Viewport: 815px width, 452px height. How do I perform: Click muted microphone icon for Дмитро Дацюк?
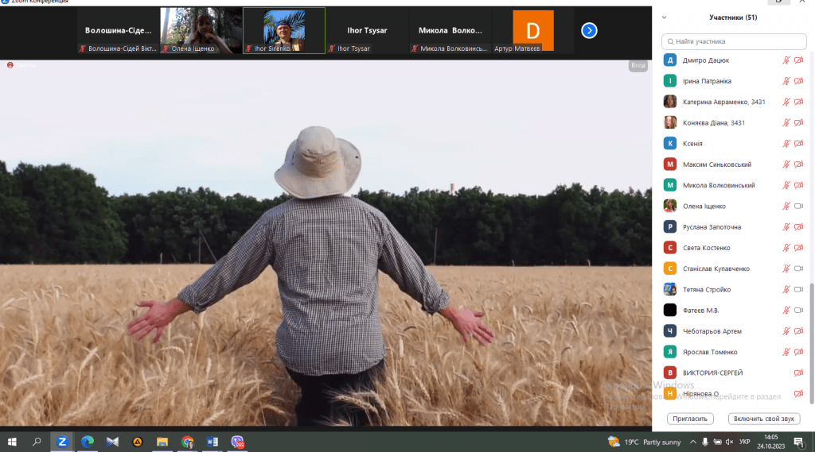pyautogui.click(x=786, y=60)
